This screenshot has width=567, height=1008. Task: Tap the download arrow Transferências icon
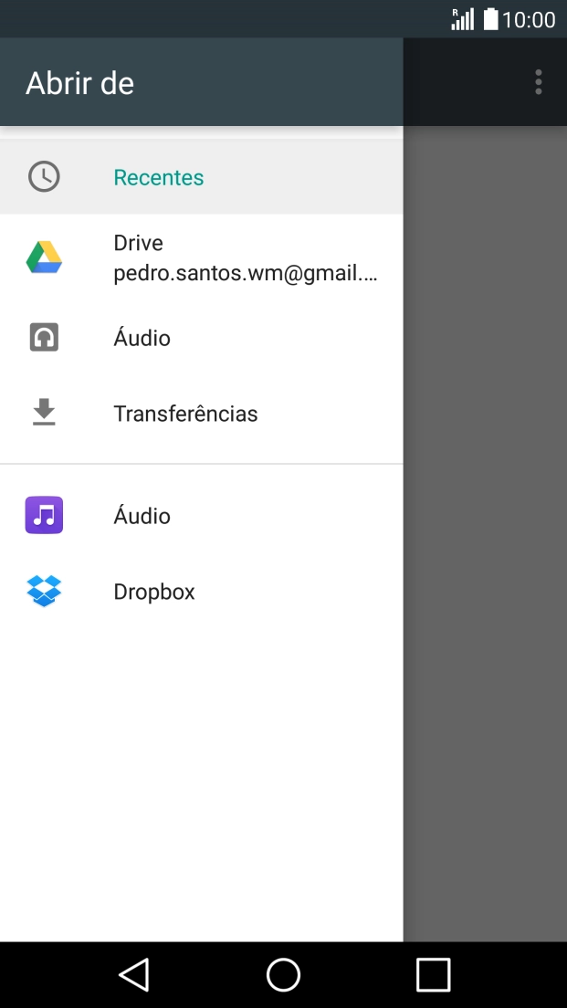click(x=44, y=414)
